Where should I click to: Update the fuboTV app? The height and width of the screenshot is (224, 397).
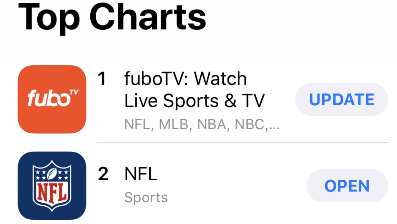pyautogui.click(x=342, y=99)
